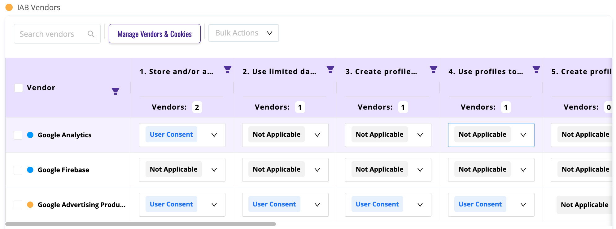Filter column 1 Store and/or access
Screen dimensions: 616x229
pos(228,69)
